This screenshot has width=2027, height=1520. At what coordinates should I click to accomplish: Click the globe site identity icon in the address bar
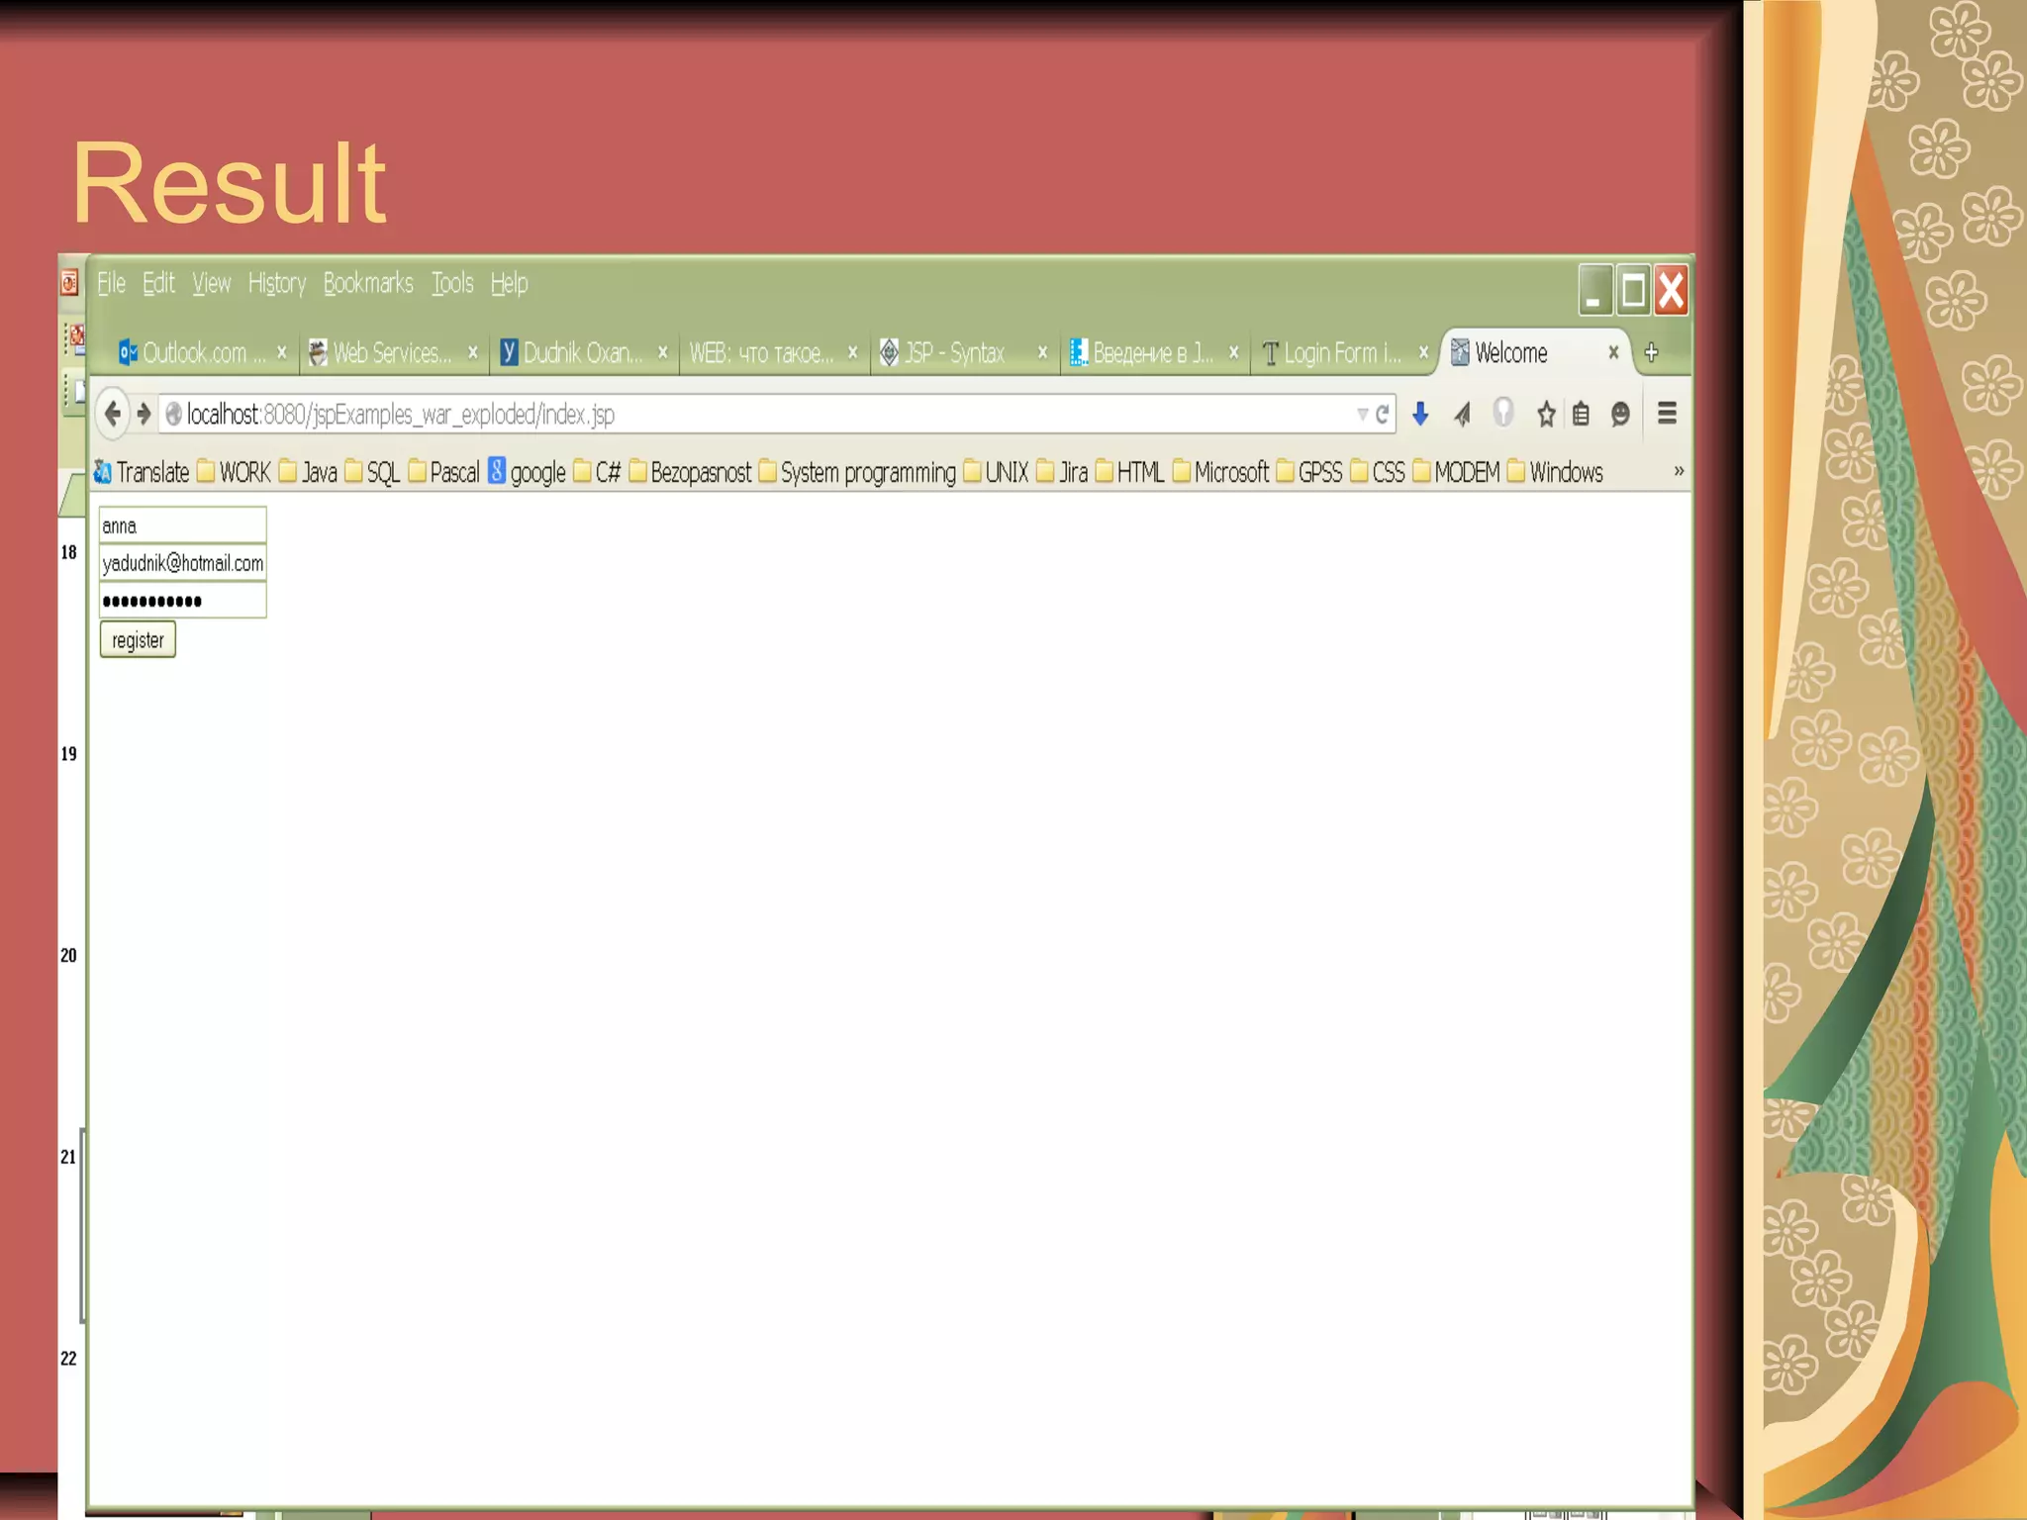[x=173, y=414]
